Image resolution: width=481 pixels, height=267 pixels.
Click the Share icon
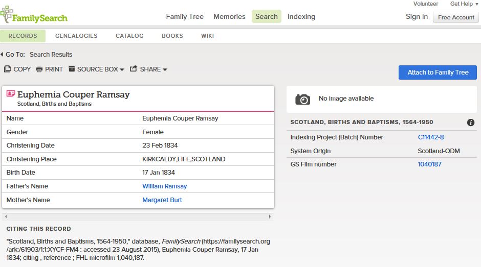(x=134, y=69)
